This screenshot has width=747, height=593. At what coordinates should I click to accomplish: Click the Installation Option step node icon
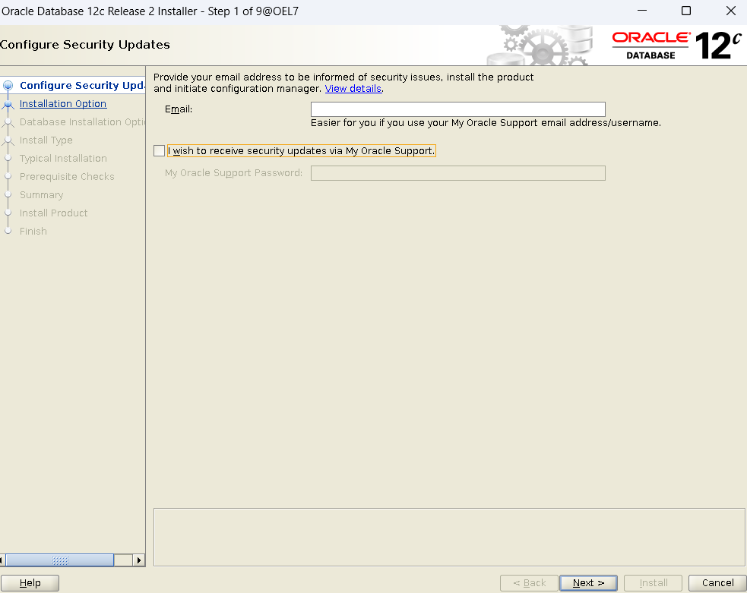coord(8,104)
